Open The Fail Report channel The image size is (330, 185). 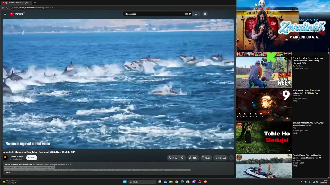tap(298, 66)
